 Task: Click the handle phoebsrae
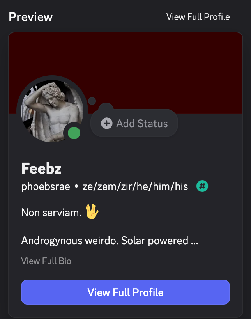tap(46, 186)
